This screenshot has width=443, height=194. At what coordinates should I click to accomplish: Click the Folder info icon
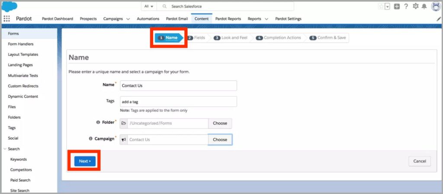[98, 122]
